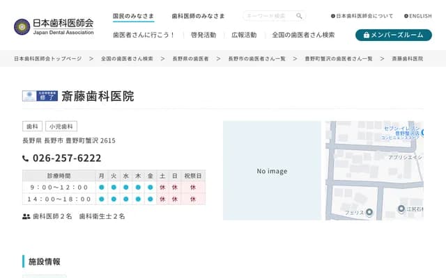
Task: Click the フェリス map pin
Action: coord(369,212)
